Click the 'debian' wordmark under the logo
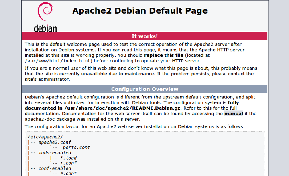Viewport: 289px width, 176px height. pyautogui.click(x=45, y=28)
